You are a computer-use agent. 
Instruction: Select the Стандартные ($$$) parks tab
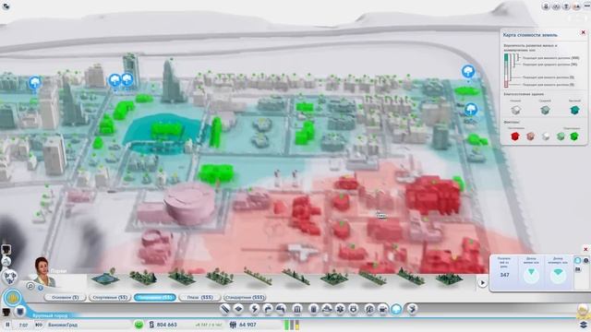[x=245, y=297]
